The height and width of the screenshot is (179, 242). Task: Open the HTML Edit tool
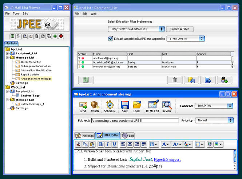pos(152,107)
